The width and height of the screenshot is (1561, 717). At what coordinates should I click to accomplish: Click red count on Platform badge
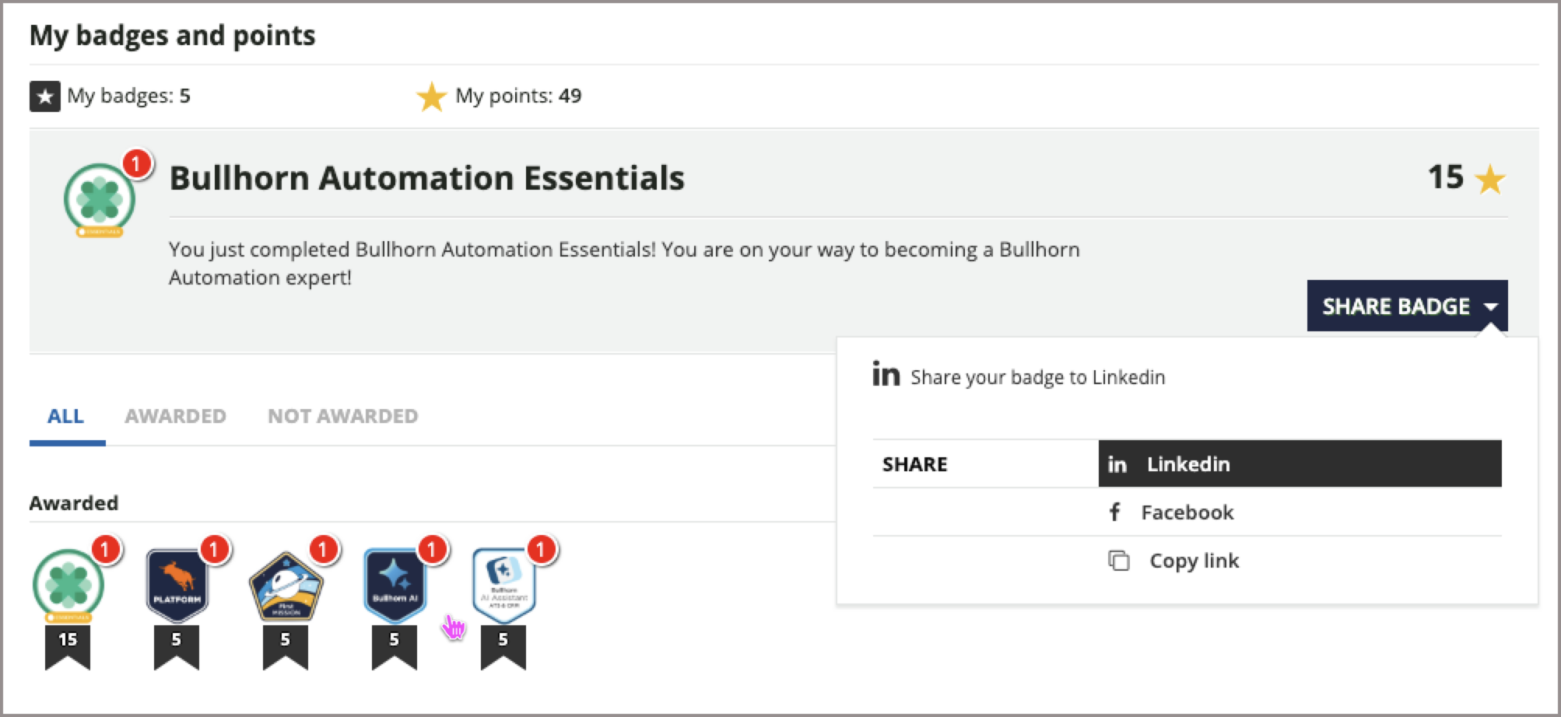[214, 549]
